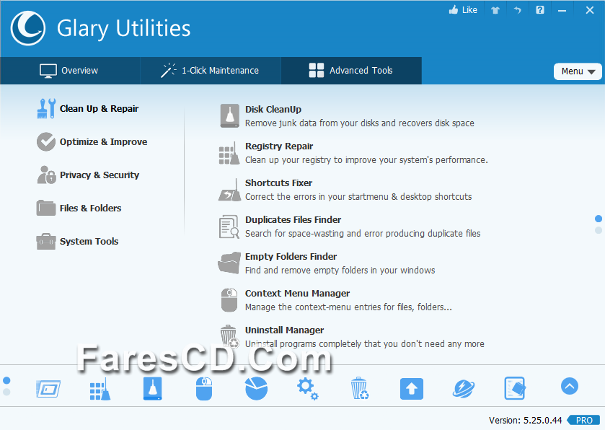
Task: Open the eraser notepad icon in dock
Action: 515,388
